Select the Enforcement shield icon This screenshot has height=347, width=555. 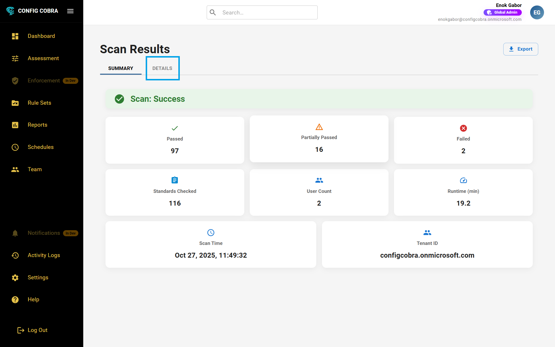[x=15, y=81]
